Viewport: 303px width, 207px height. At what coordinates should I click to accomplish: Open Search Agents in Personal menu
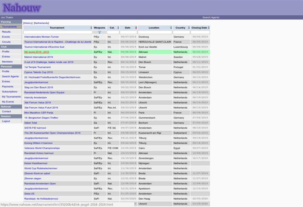(10, 76)
